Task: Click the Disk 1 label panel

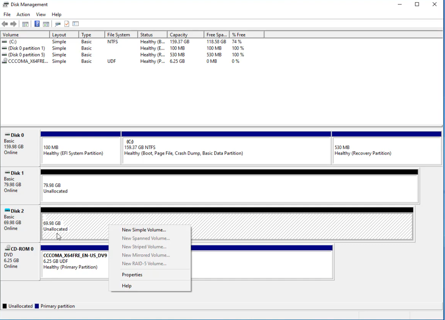Action: [20, 186]
